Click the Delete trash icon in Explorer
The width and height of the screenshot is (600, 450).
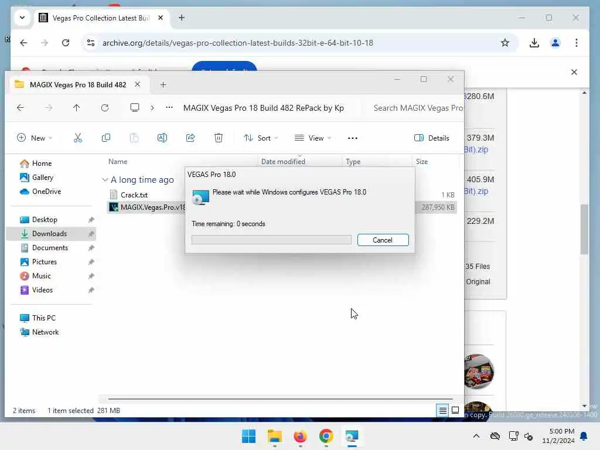[219, 138]
